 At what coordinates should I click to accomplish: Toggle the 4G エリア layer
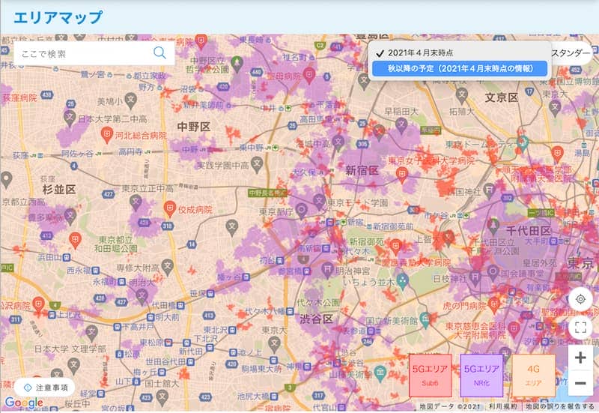pyautogui.click(x=533, y=375)
